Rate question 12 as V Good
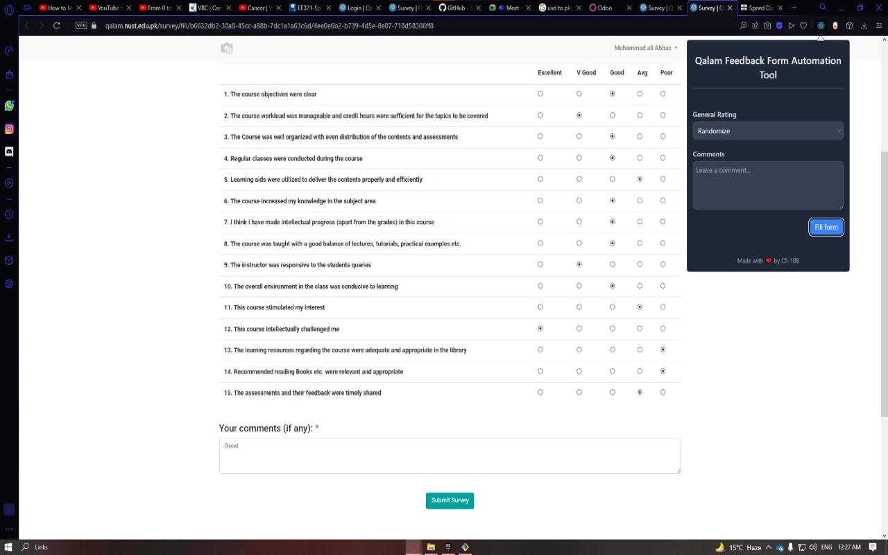 579,328
